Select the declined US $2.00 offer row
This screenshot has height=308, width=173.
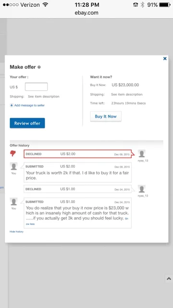click(78, 154)
